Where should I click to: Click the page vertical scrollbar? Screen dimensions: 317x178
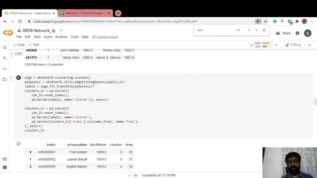coord(316,102)
